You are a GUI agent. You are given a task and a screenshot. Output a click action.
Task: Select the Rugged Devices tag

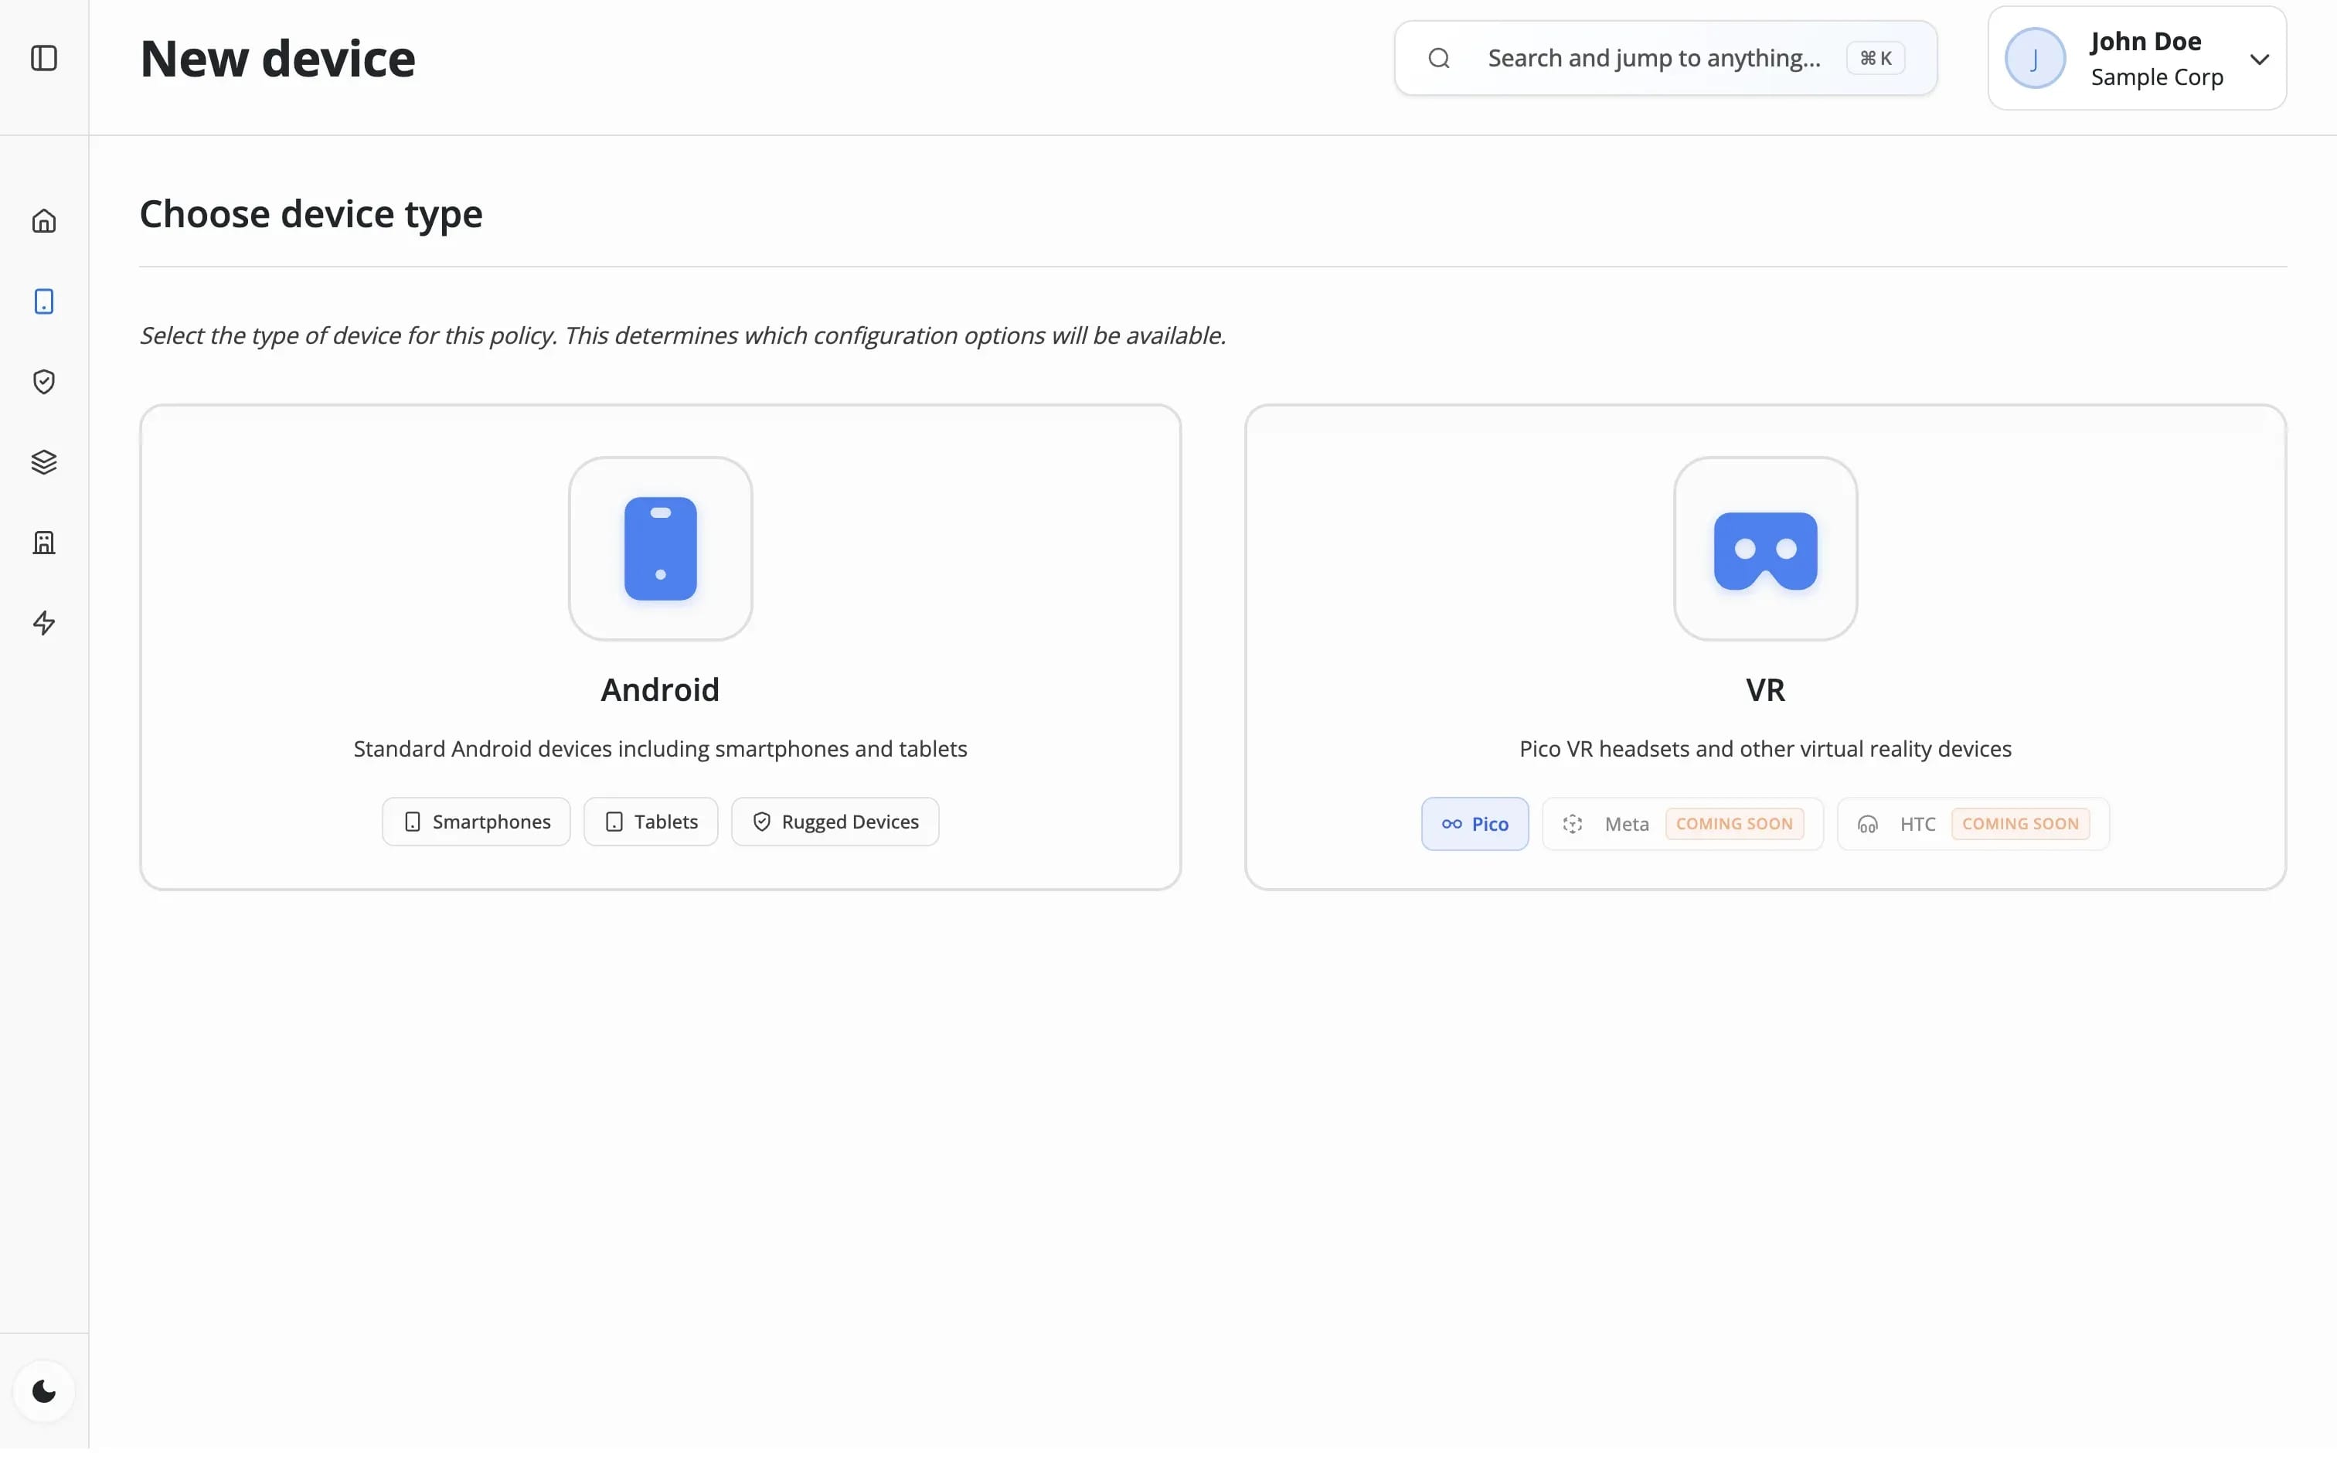coord(835,822)
